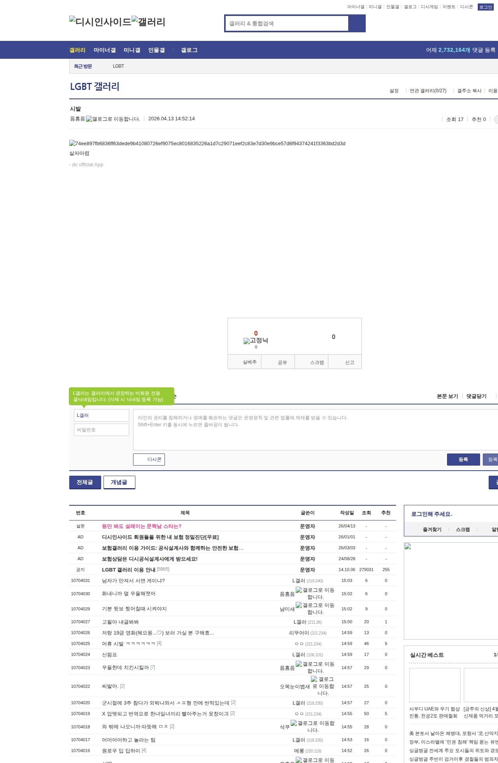This screenshot has height=763, width=498.
Task: Open first thumbnail under 실시간 베스트
Action: 435,685
